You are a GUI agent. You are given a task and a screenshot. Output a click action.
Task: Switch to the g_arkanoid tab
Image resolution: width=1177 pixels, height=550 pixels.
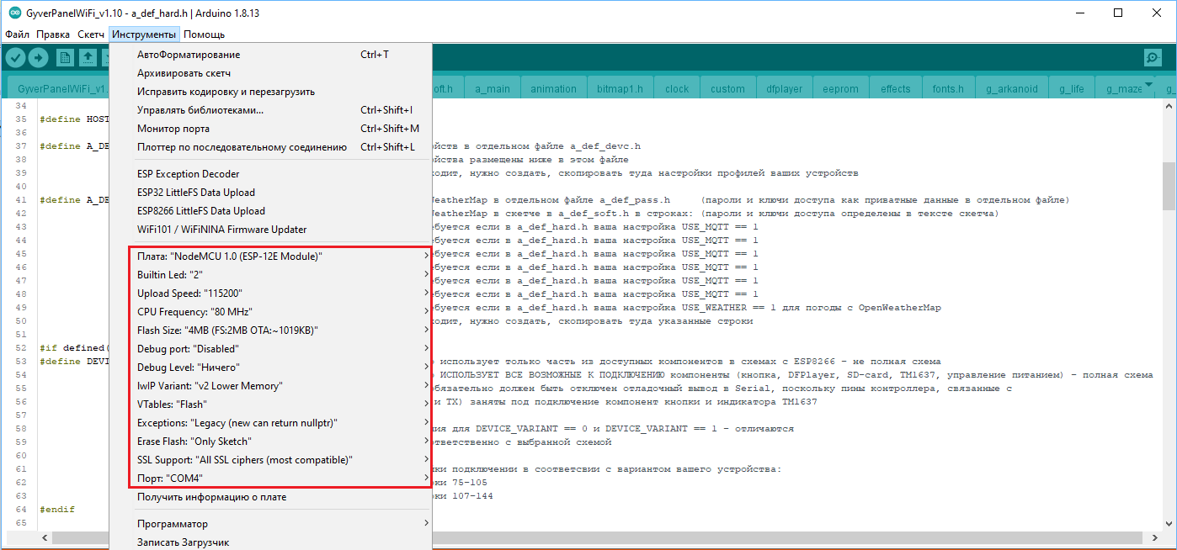tap(1012, 88)
